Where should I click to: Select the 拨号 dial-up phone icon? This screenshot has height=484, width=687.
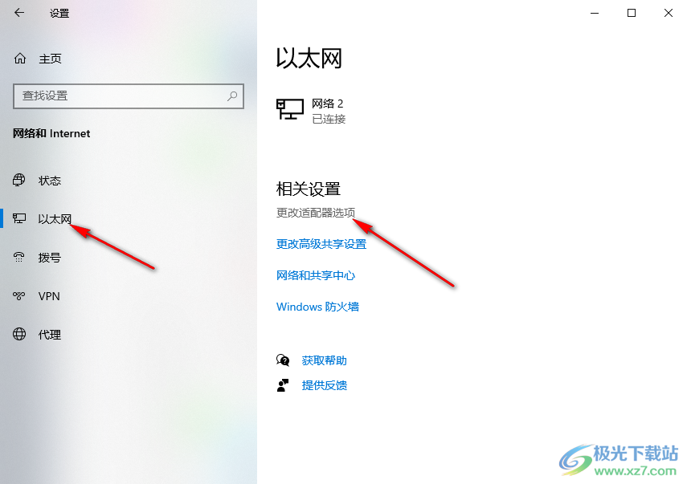(18, 257)
